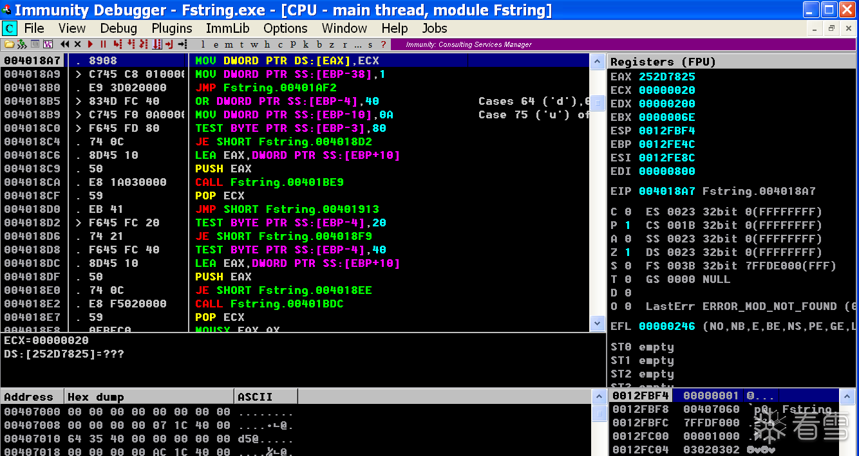Show the Log window via 'l' button
The width and height of the screenshot is (859, 456).
[x=203, y=44]
